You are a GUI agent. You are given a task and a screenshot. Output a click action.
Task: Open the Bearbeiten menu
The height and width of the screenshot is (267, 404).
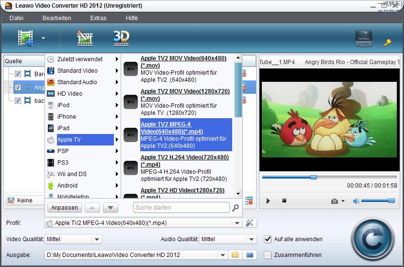click(x=56, y=18)
